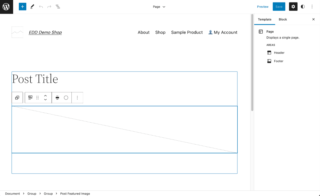The image size is (320, 196).
Task: Select the Footer template area
Action: [x=278, y=61]
